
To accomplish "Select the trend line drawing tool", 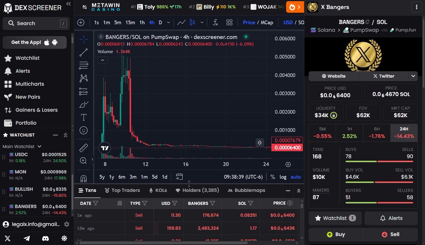I will click(84, 52).
